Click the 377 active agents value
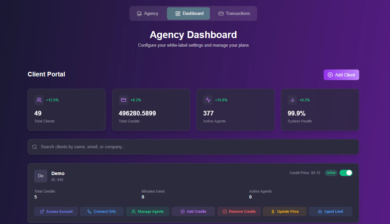390x224 pixels. pyautogui.click(x=208, y=113)
